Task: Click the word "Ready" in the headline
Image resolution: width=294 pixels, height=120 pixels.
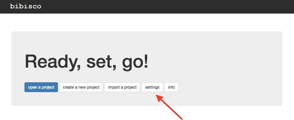Action: 48,62
